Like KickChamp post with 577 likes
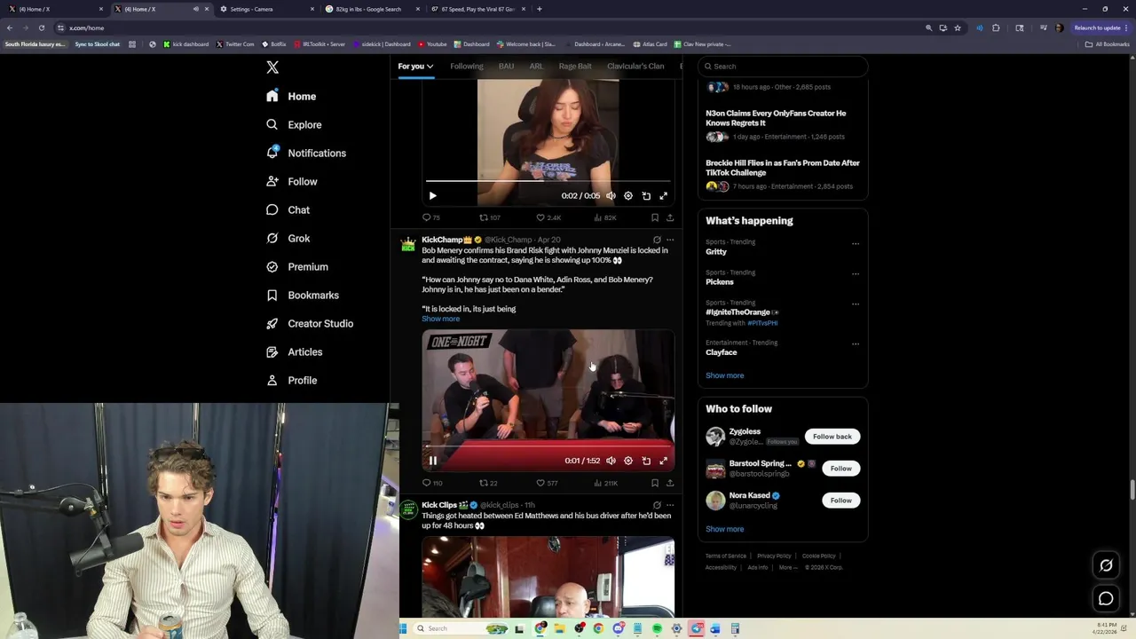The height and width of the screenshot is (639, 1136). (x=547, y=483)
